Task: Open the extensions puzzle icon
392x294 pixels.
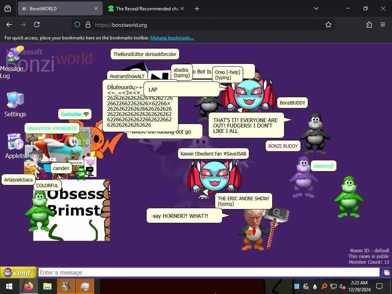Action: 369,24
